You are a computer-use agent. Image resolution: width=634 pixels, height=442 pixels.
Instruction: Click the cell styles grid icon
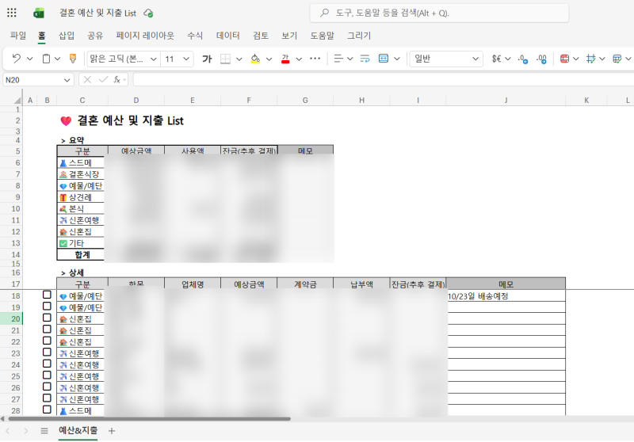(590, 59)
